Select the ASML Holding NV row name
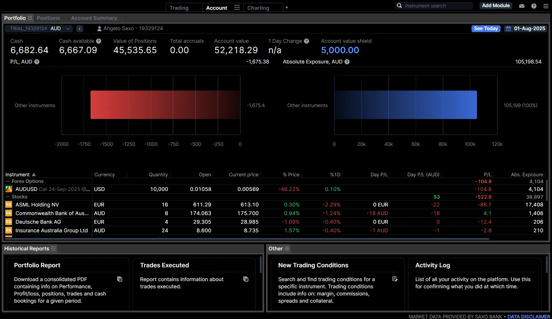Image resolution: width=552 pixels, height=319 pixels. tap(37, 205)
